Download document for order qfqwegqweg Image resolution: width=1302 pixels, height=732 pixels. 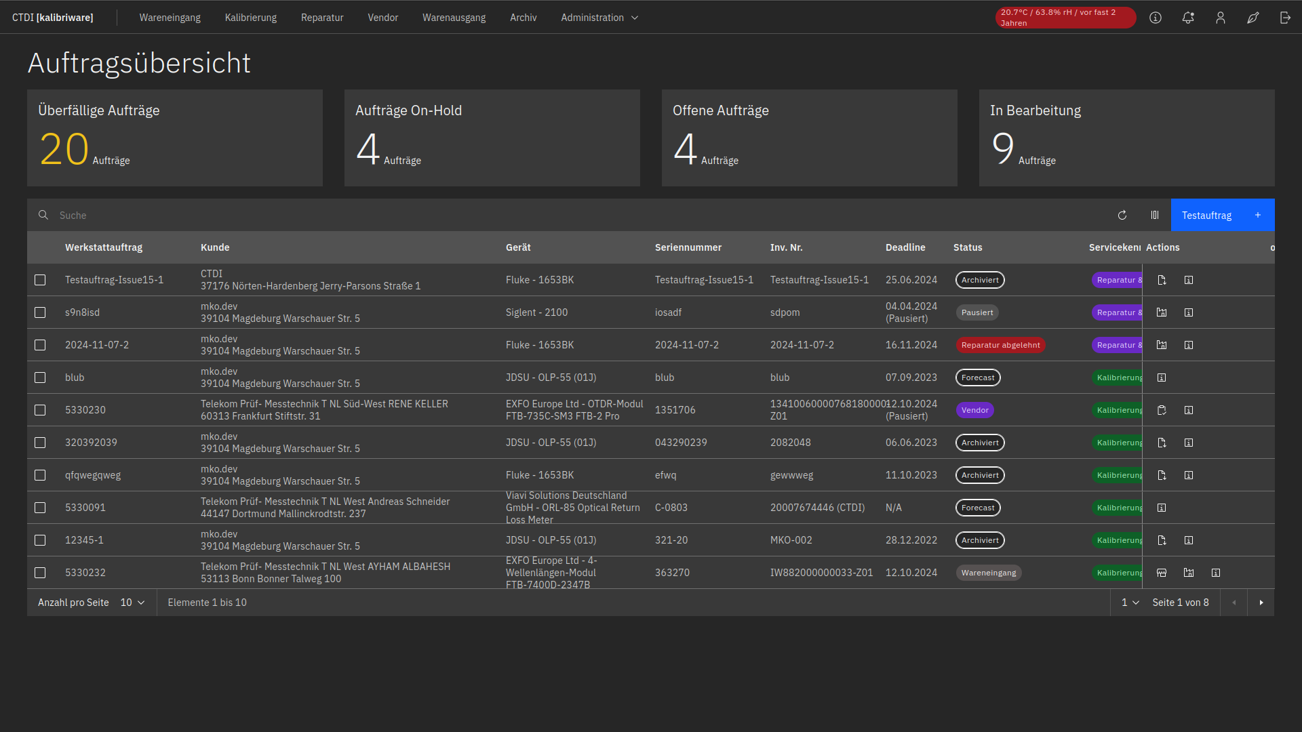pos(1162,475)
